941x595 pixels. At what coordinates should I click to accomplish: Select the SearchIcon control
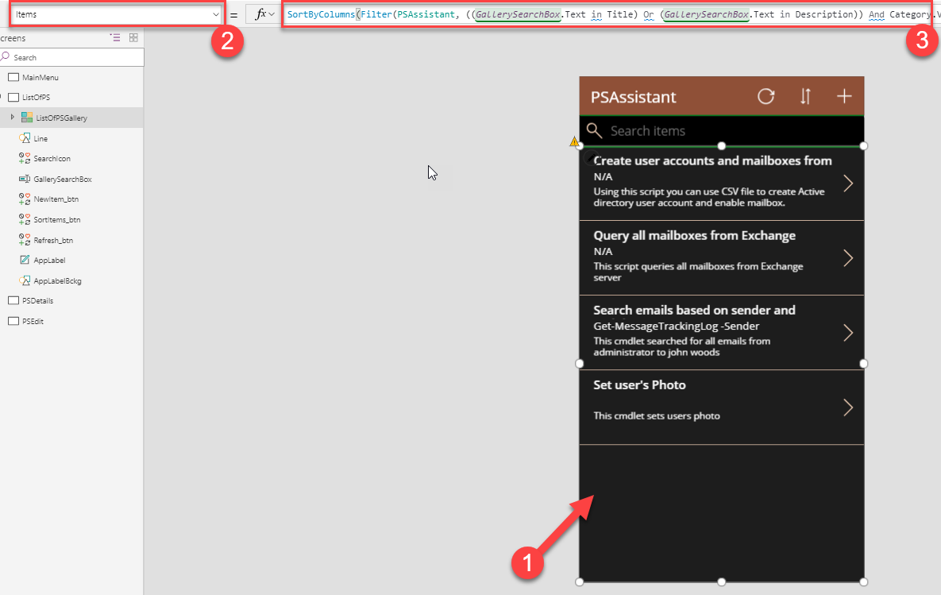tap(52, 159)
